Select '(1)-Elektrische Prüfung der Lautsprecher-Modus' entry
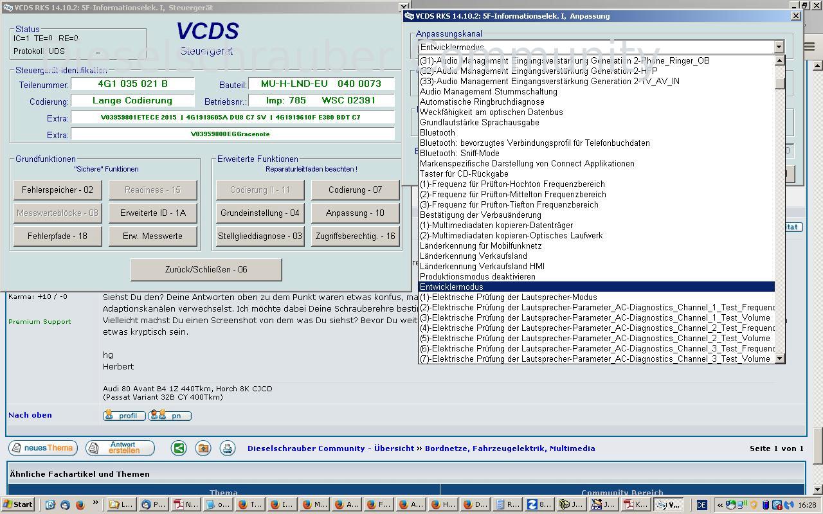 tap(597, 297)
